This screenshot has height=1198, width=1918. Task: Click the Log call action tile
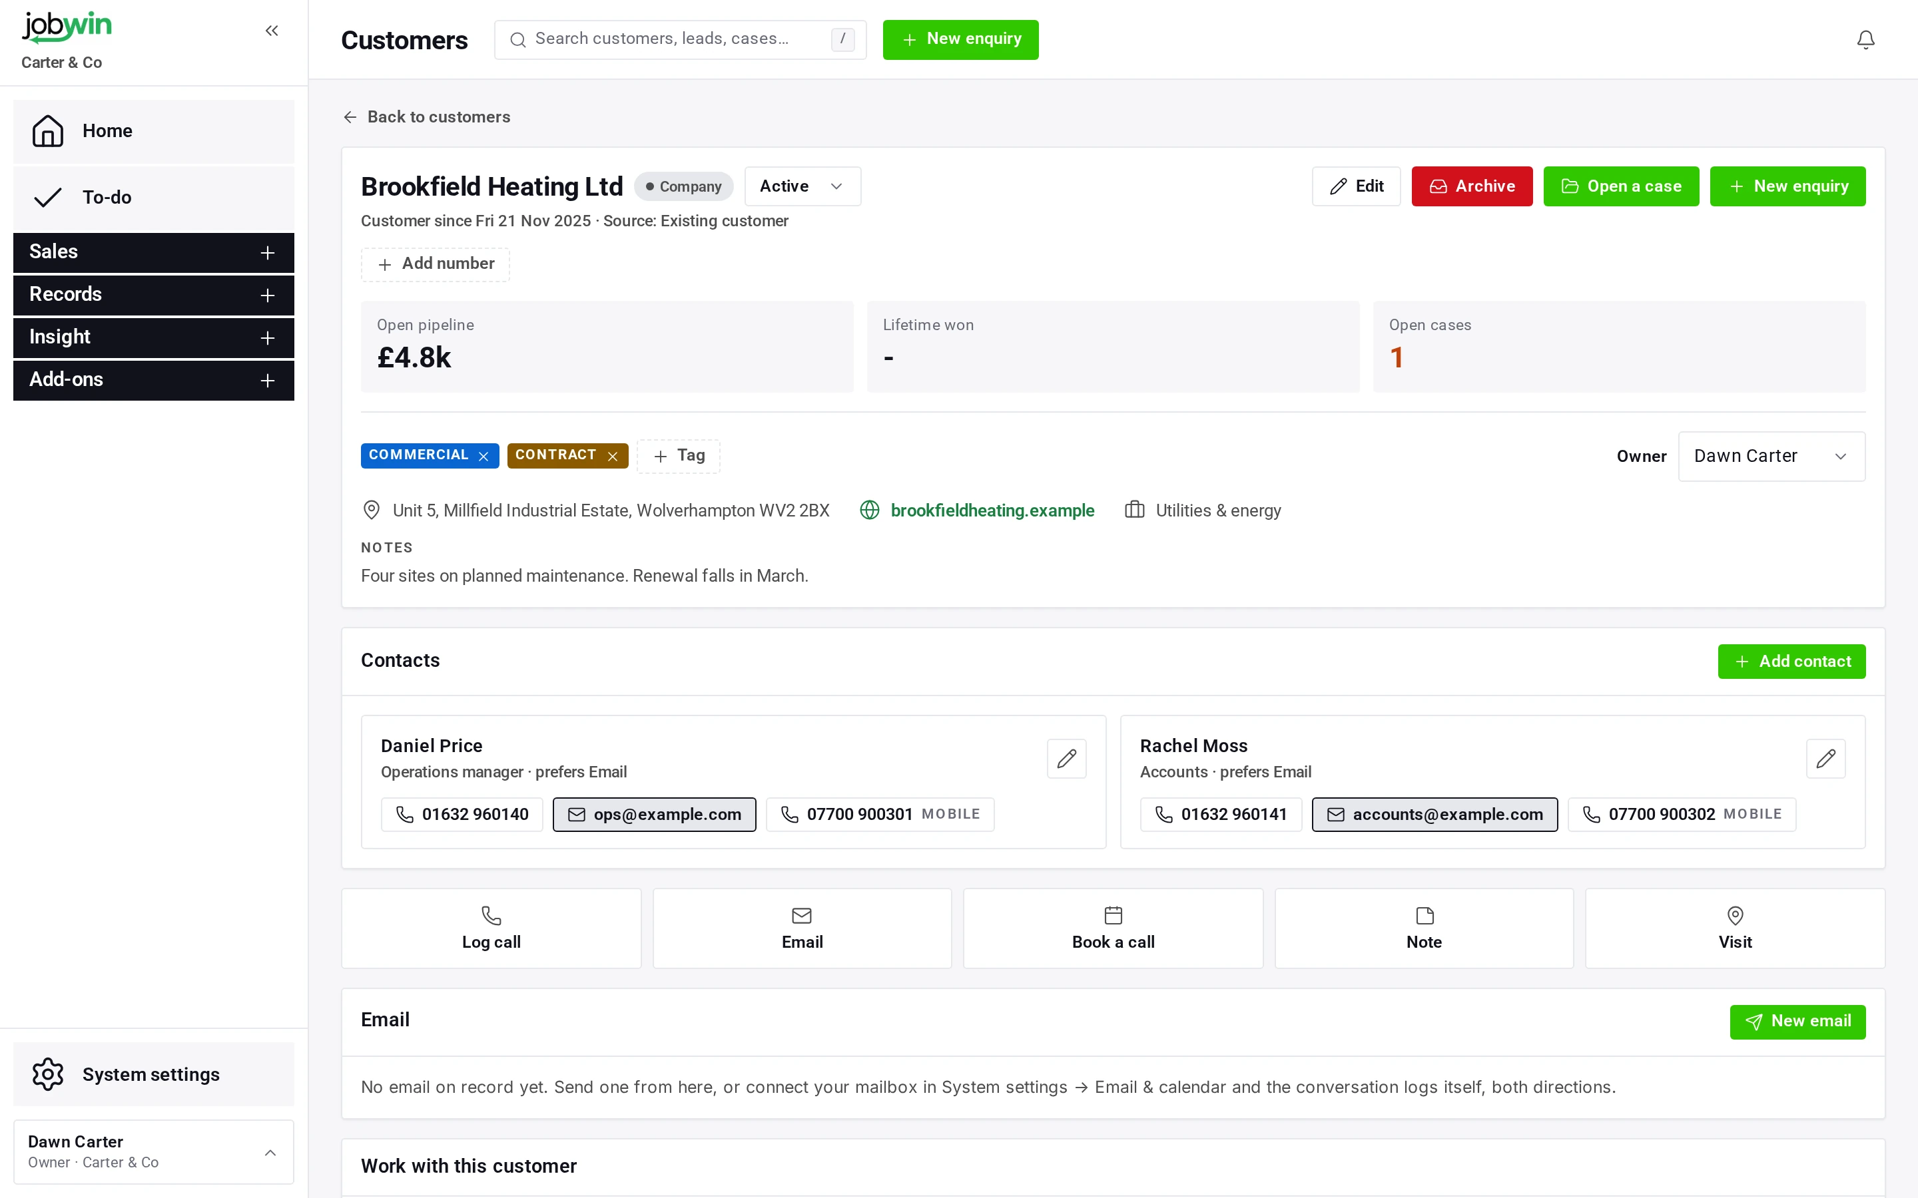pyautogui.click(x=491, y=928)
